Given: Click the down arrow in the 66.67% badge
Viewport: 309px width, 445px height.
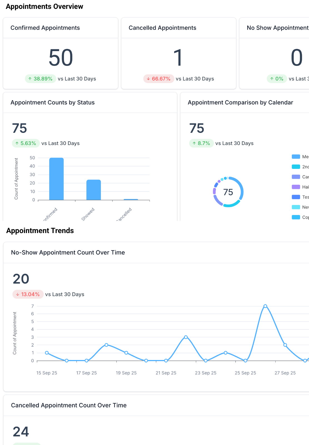Looking at the screenshot, I should (x=148, y=79).
